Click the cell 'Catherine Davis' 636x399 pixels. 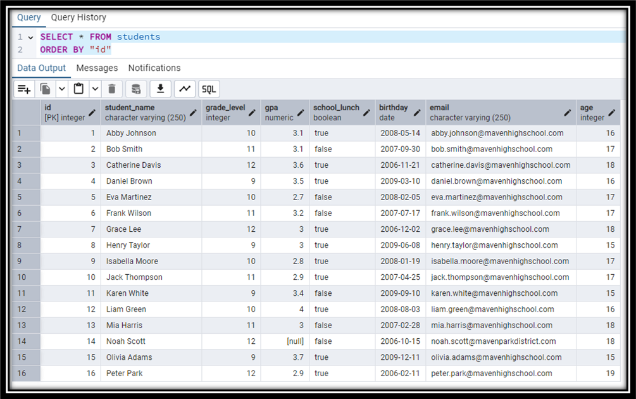pos(151,165)
